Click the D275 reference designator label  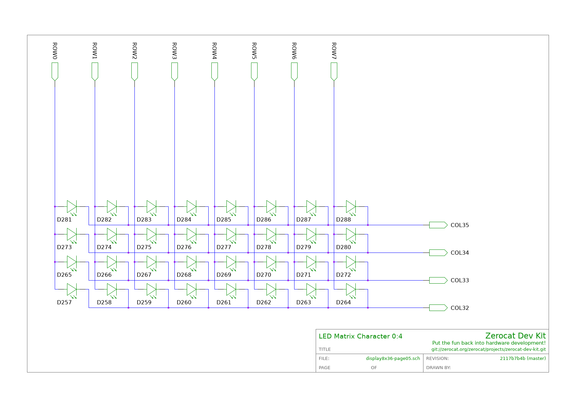(144, 247)
